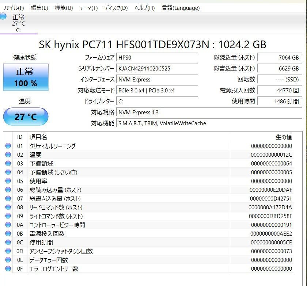This screenshot has width=307, height=286.
Task: Click the disk title SK hynix PC711 HFS001TDE9X073N
Action: point(124,45)
